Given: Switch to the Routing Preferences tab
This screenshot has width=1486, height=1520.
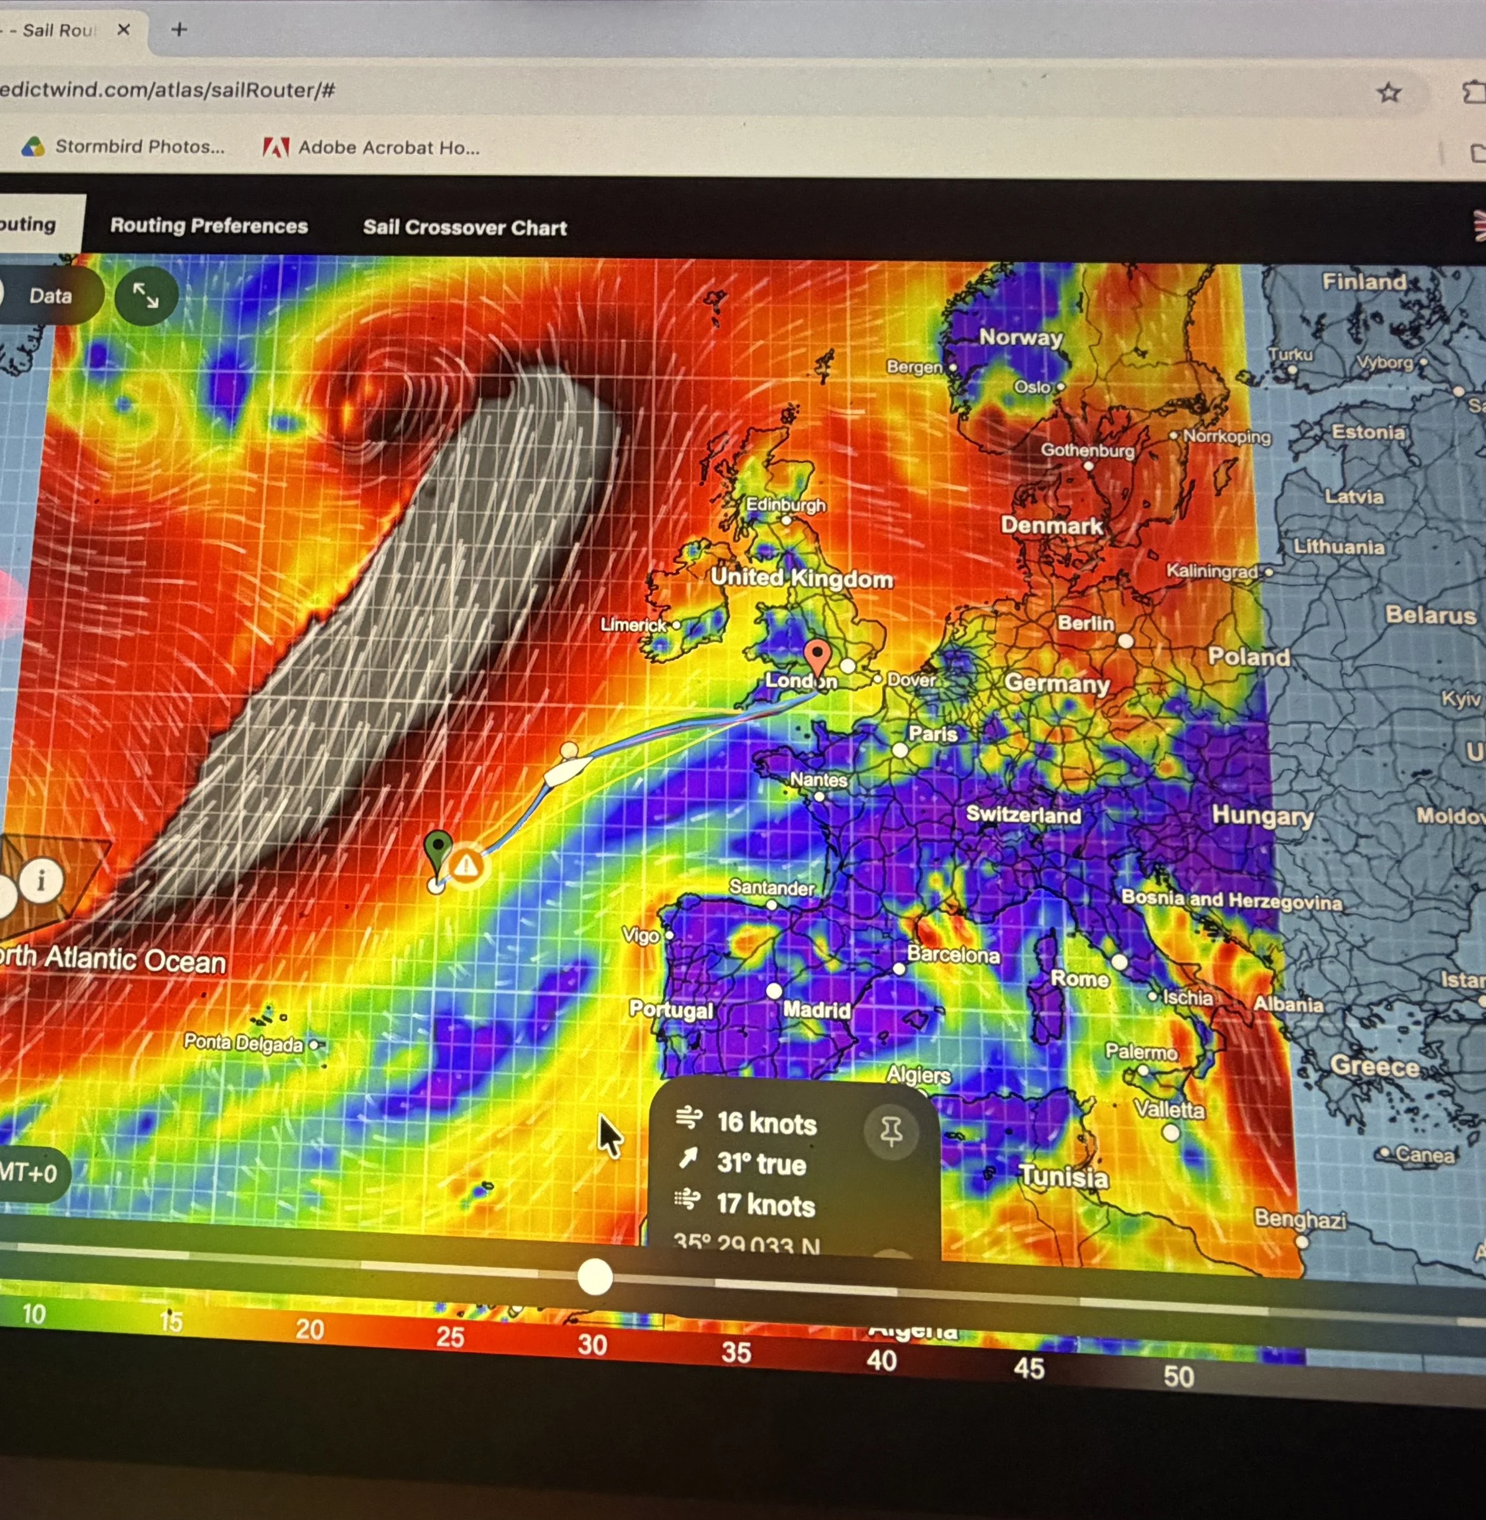Looking at the screenshot, I should click(209, 226).
